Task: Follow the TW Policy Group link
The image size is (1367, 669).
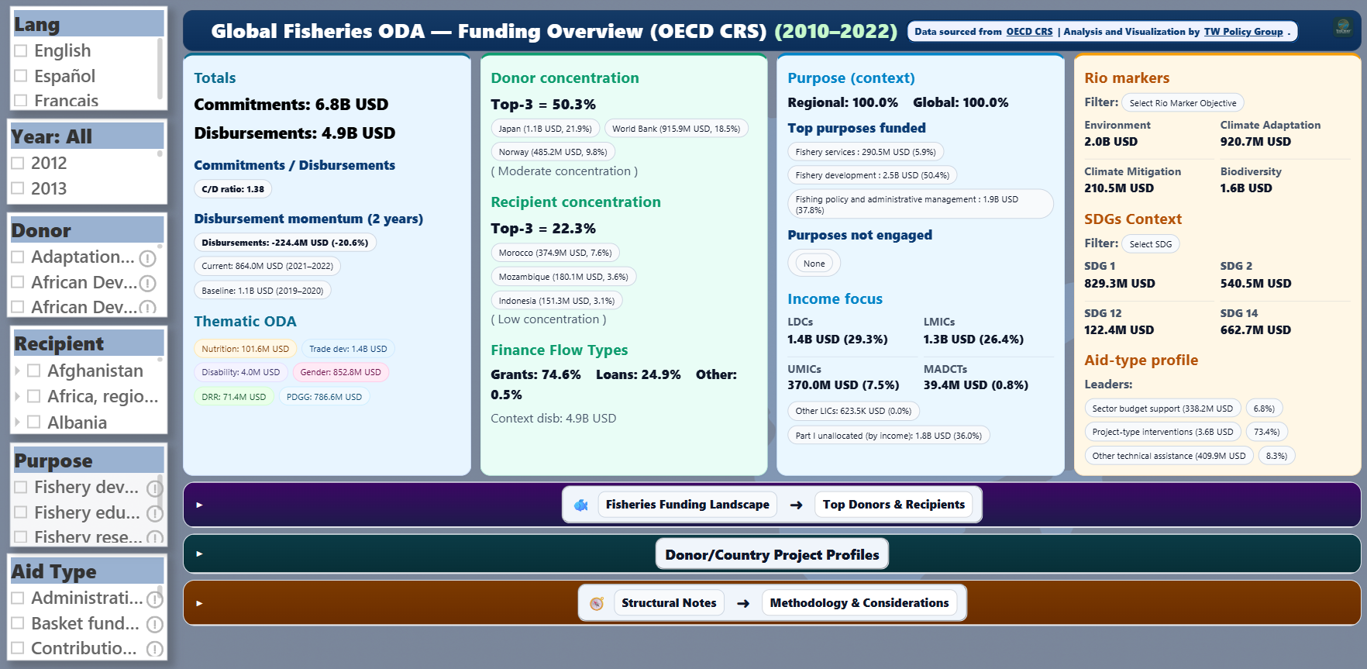Action: [1243, 32]
